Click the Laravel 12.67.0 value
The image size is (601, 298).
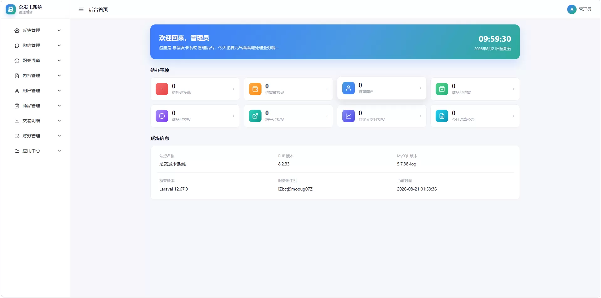(x=174, y=189)
